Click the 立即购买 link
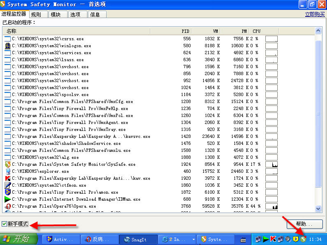The height and width of the screenshot is (245, 327). click(x=315, y=14)
